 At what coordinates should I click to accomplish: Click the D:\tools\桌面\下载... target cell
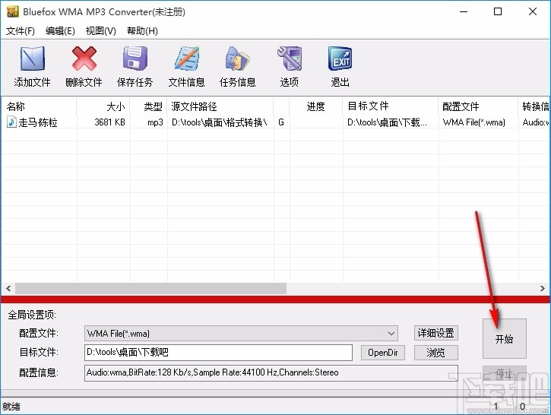tap(387, 122)
